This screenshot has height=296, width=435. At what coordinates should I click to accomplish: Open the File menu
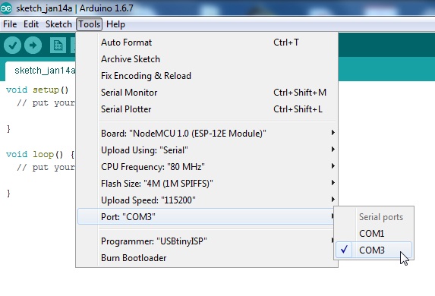(10, 24)
